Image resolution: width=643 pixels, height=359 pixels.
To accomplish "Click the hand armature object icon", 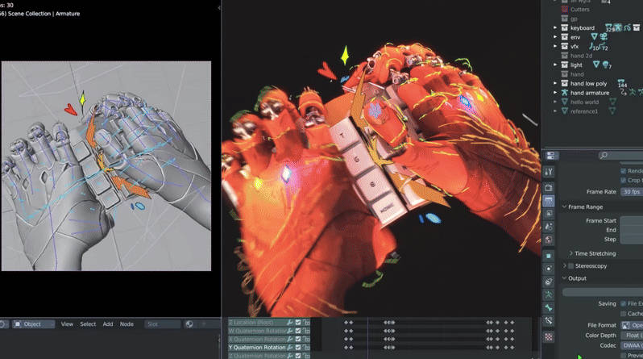I will (565, 93).
